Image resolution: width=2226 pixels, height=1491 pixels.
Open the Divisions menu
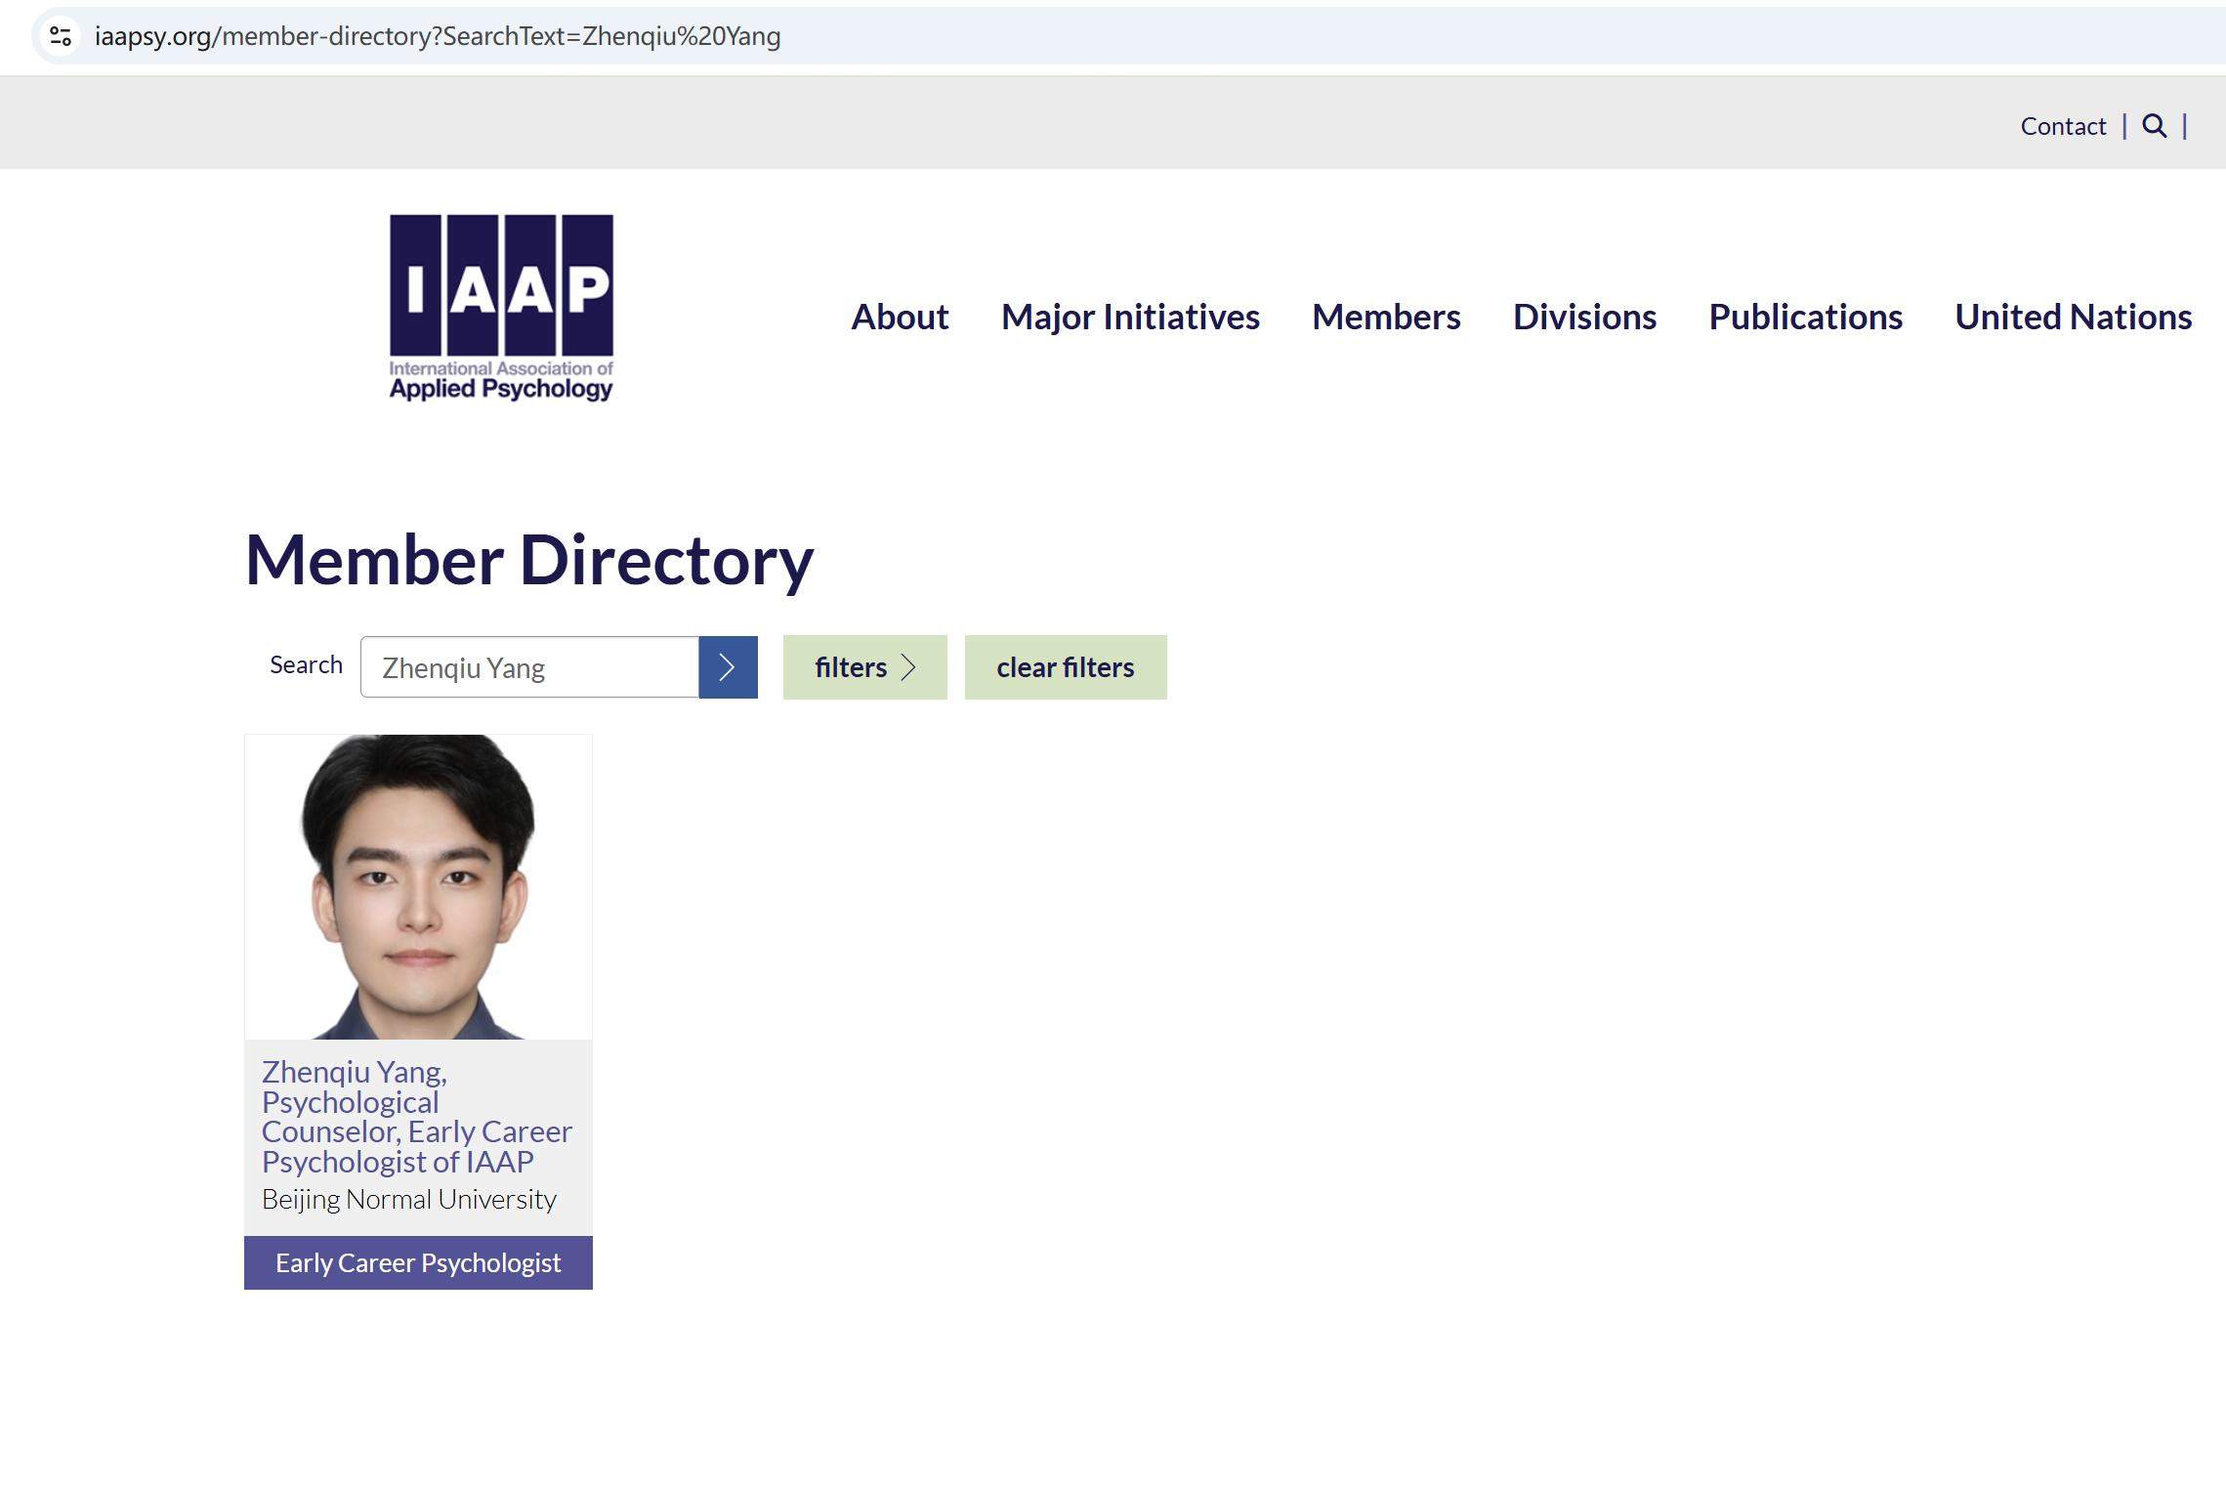[1584, 317]
